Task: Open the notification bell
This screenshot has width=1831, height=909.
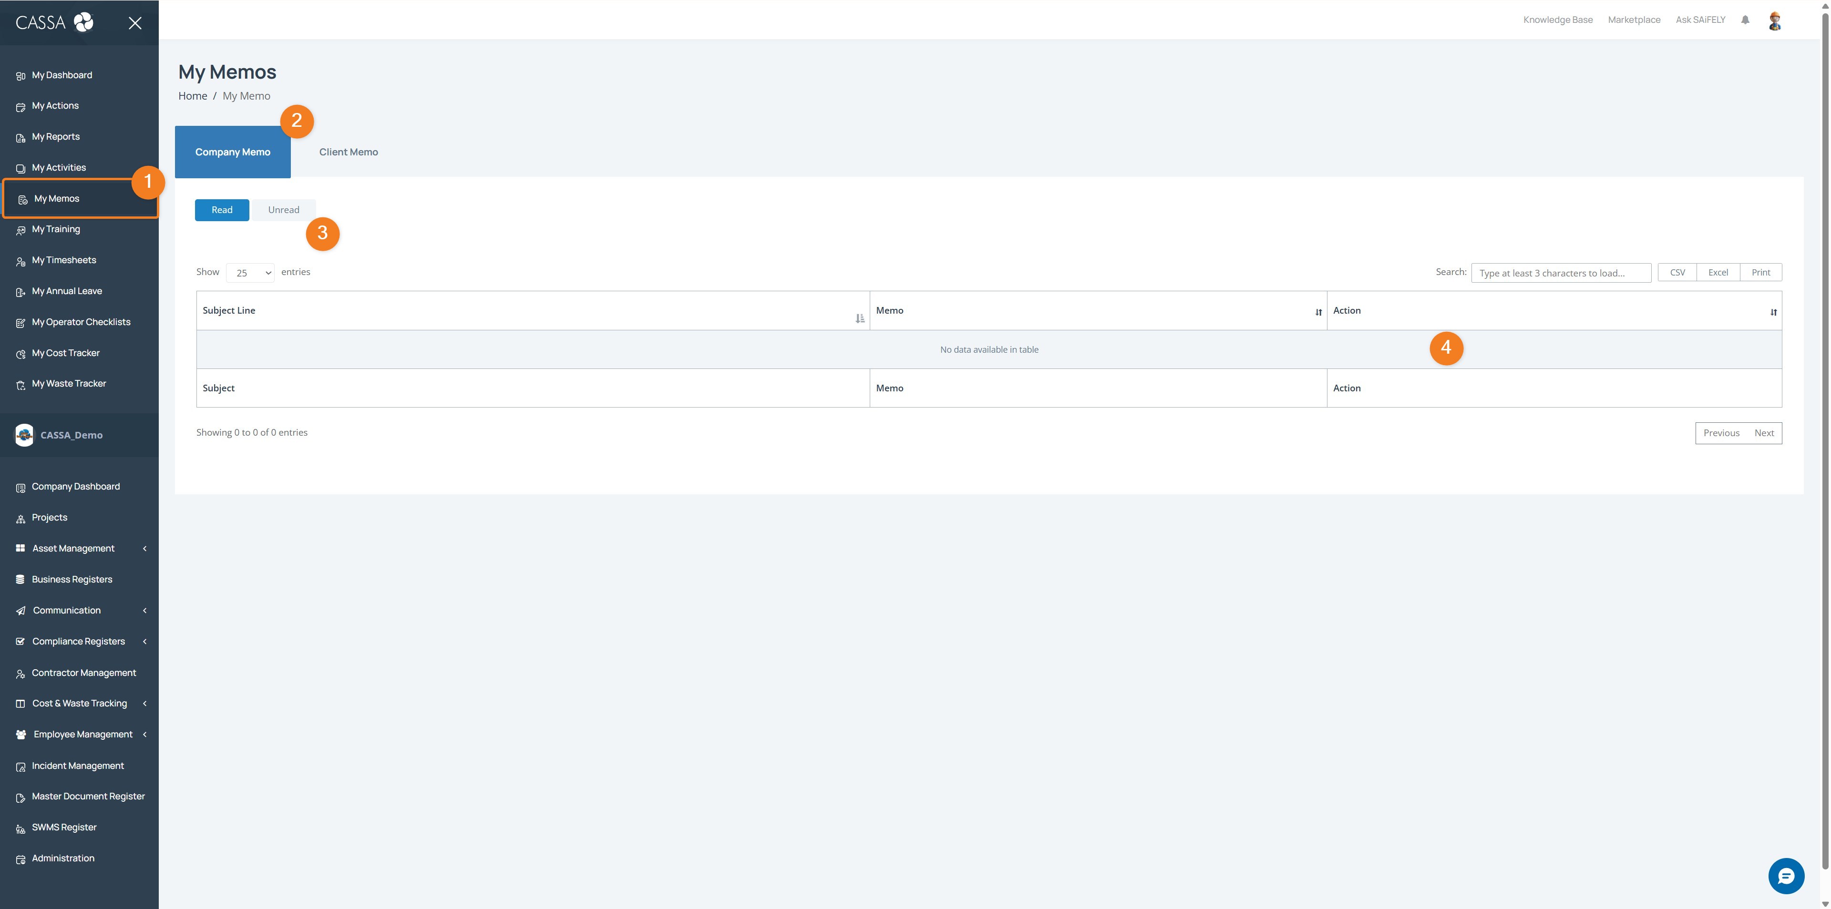Action: pyautogui.click(x=1746, y=19)
